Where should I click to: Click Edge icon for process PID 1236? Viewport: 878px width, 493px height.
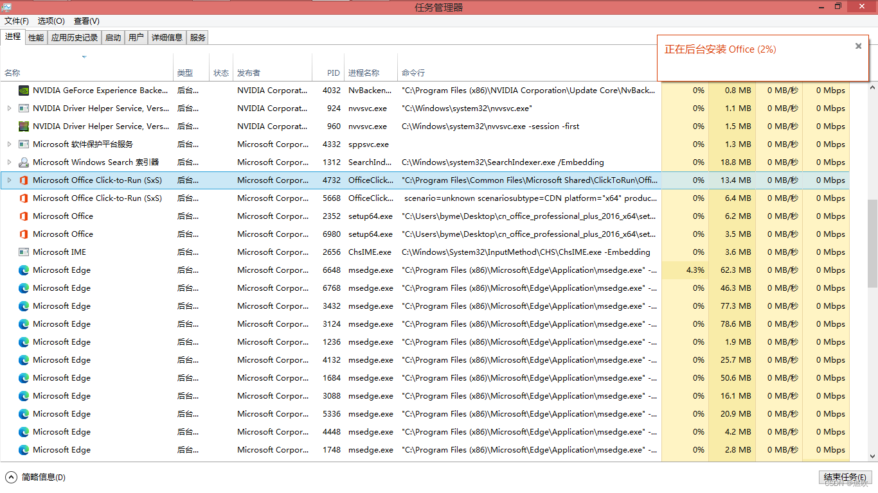pyautogui.click(x=24, y=342)
